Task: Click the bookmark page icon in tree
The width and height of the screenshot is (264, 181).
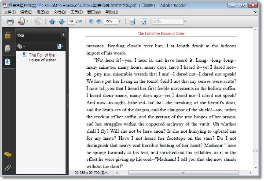Action: point(25,55)
